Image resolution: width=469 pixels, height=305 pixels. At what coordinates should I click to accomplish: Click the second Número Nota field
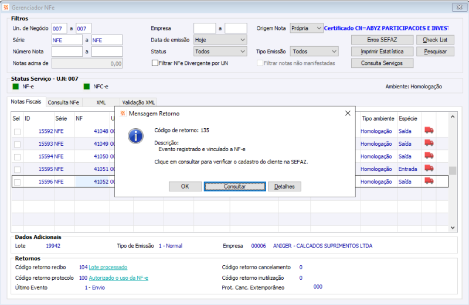(x=107, y=52)
